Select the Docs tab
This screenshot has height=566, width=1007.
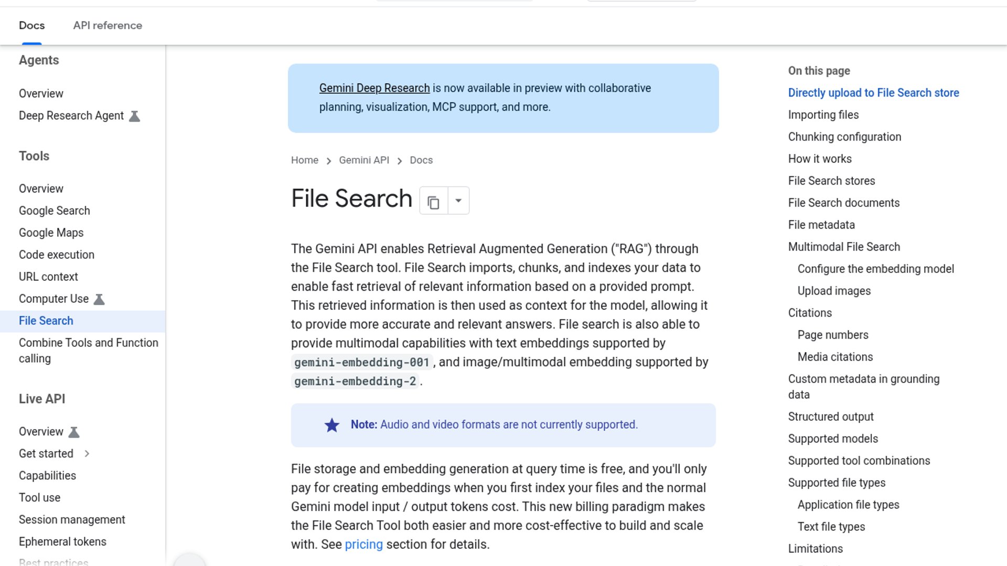(31, 26)
